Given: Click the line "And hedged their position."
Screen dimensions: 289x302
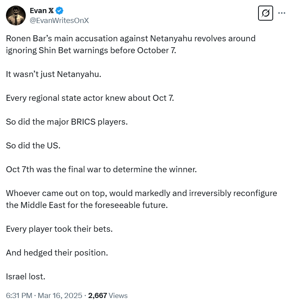Looking at the screenshot, I should coord(57,253).
